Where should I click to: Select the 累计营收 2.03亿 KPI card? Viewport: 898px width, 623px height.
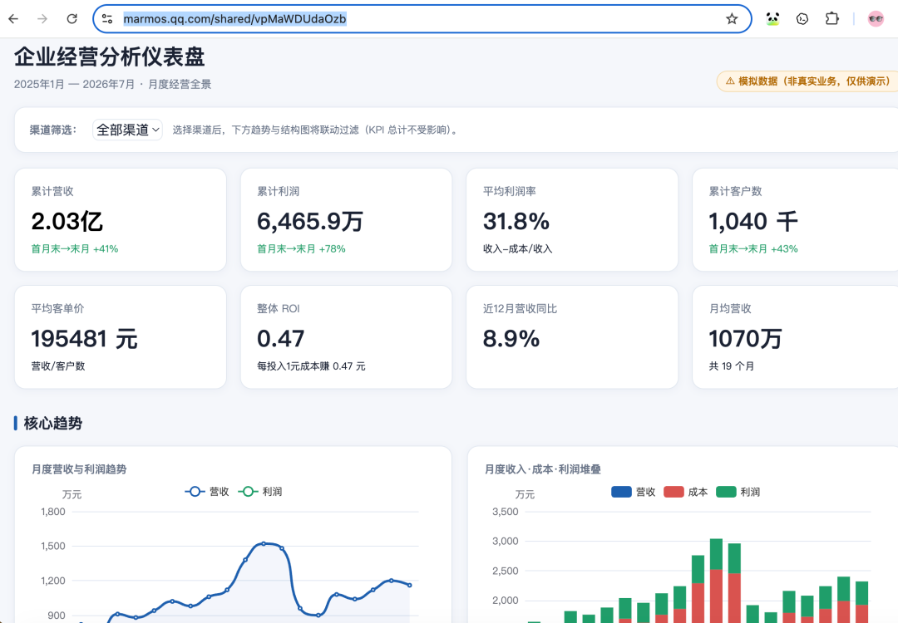click(x=121, y=219)
